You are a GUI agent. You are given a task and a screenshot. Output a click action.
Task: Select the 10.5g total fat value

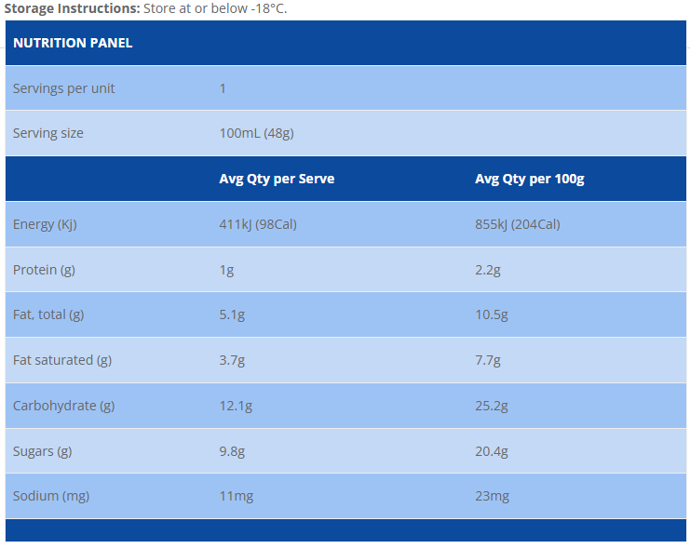[492, 314]
